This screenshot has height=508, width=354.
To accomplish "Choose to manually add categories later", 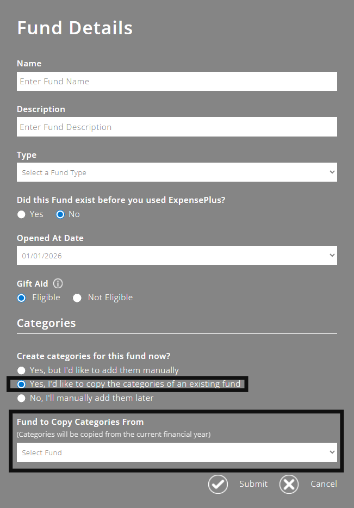I will 21,398.
